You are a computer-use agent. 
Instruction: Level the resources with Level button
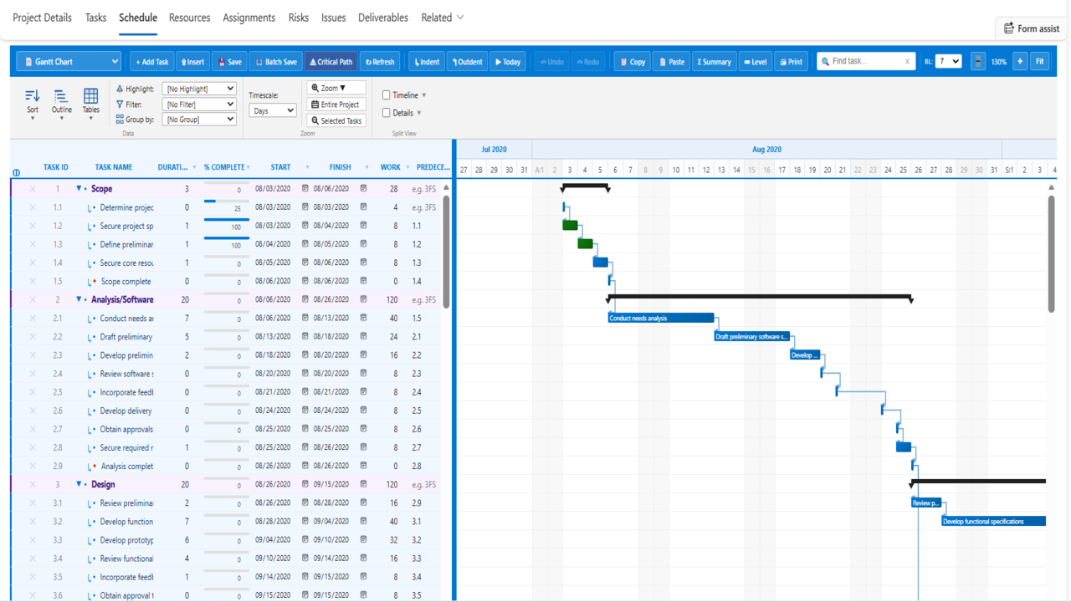click(755, 62)
